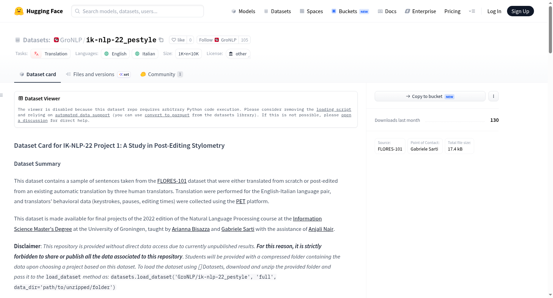The image size is (553, 298).
Task: Click the Total file size 17.4 kB card
Action: coord(459,146)
